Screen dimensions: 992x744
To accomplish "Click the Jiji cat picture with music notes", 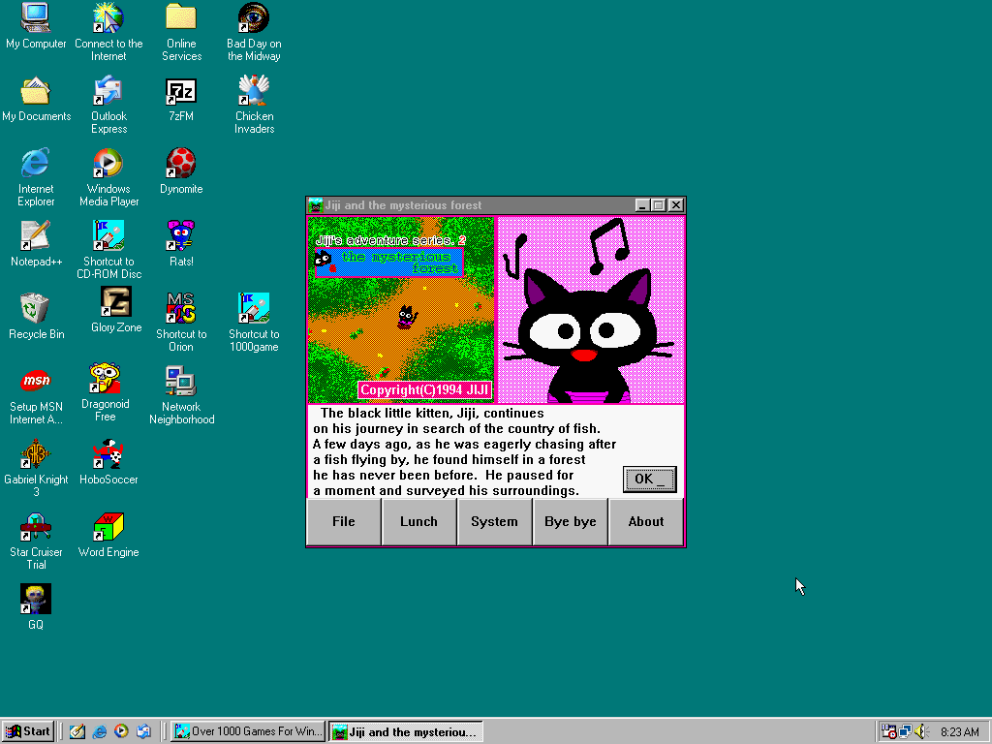I will [x=590, y=310].
